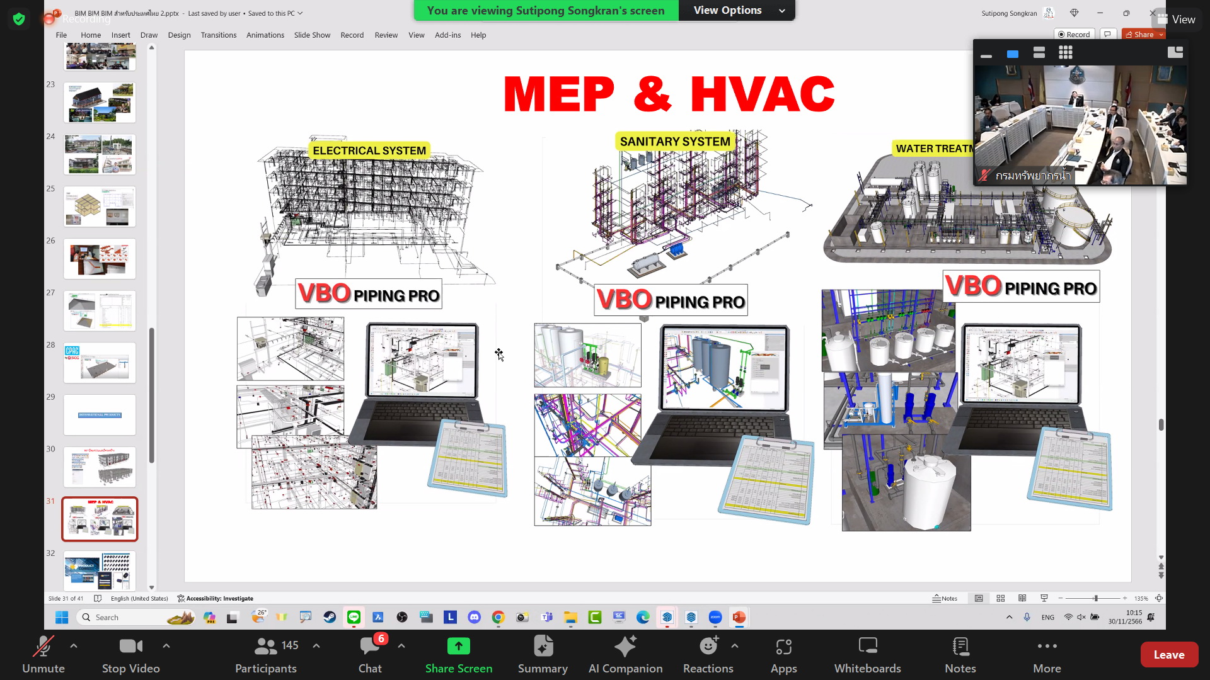Adjust the zoom slider handle

1096,598
